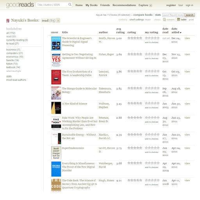Select the business (7) shelf
This screenshot has width=200, height=200.
13,50
